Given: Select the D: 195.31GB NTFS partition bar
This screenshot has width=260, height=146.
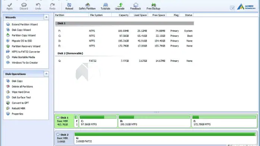Looking at the screenshot, I should (154, 121).
